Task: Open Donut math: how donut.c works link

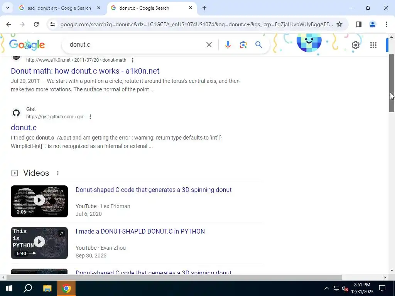Action: tap(85, 71)
